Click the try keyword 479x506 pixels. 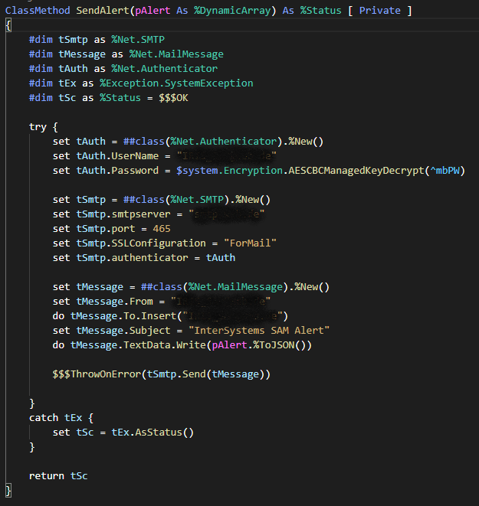(38, 126)
